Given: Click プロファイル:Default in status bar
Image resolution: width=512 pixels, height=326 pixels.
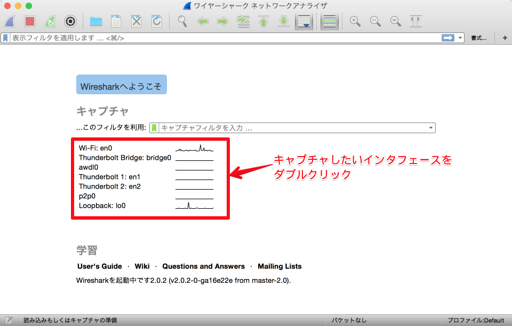Looking at the screenshot, I should (476, 320).
